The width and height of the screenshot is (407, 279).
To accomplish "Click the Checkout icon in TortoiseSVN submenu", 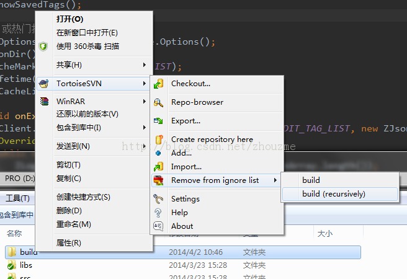I will point(159,84).
